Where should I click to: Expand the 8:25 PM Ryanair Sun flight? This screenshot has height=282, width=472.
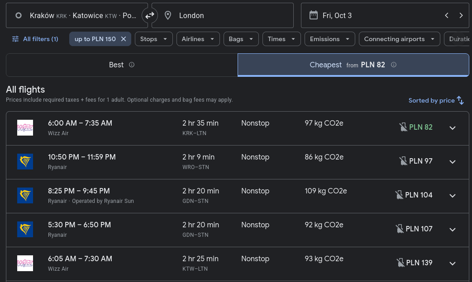tap(453, 196)
